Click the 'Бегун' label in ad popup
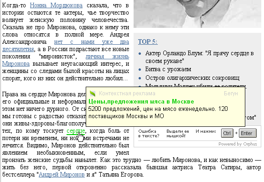Image resolution: width=264 pixels, height=182 pixels. pyautogui.click(x=231, y=94)
